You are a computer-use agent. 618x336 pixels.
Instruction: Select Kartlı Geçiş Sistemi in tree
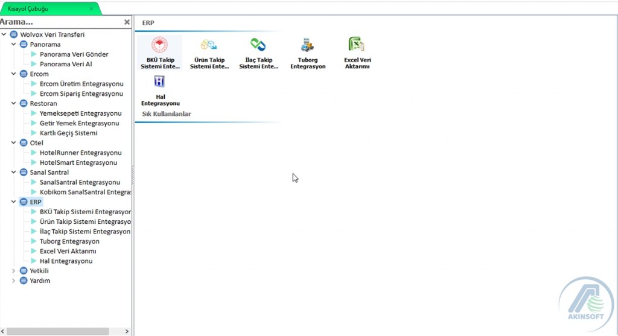69,133
